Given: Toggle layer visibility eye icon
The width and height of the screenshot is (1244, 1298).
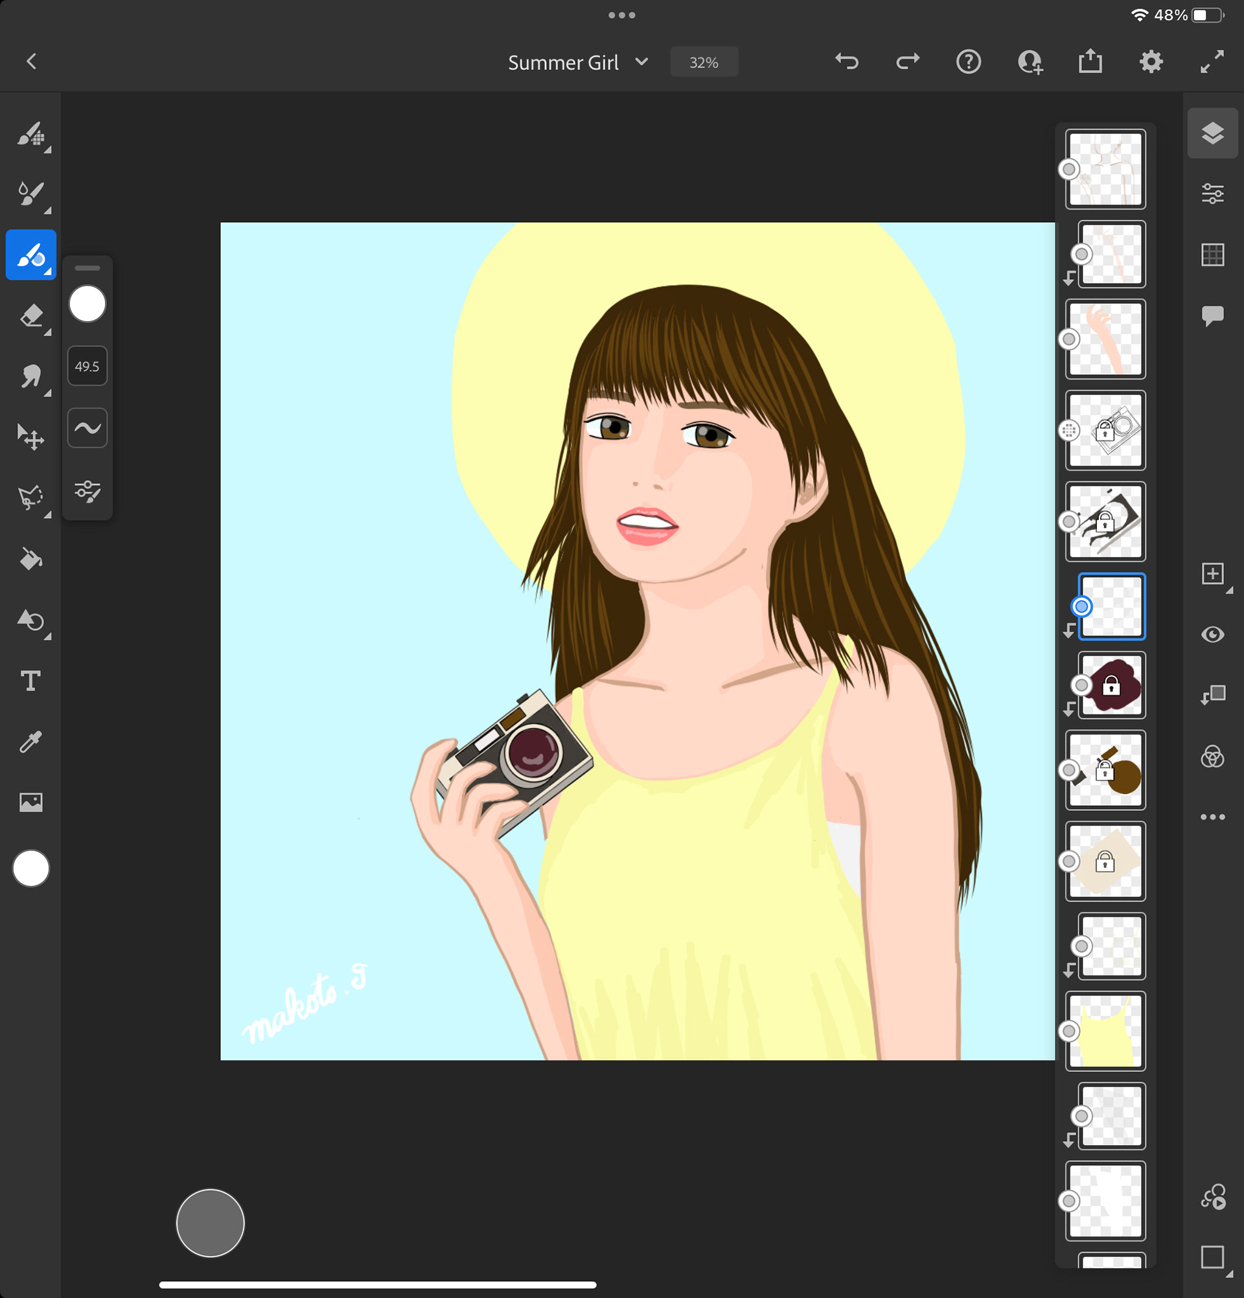Looking at the screenshot, I should pyautogui.click(x=1212, y=635).
